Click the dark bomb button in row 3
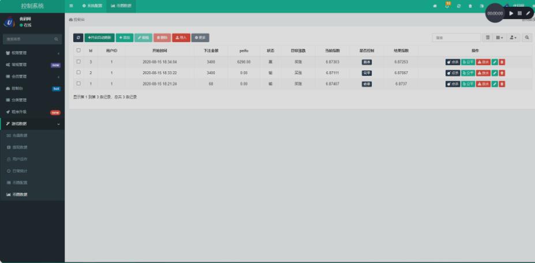 tap(453, 62)
